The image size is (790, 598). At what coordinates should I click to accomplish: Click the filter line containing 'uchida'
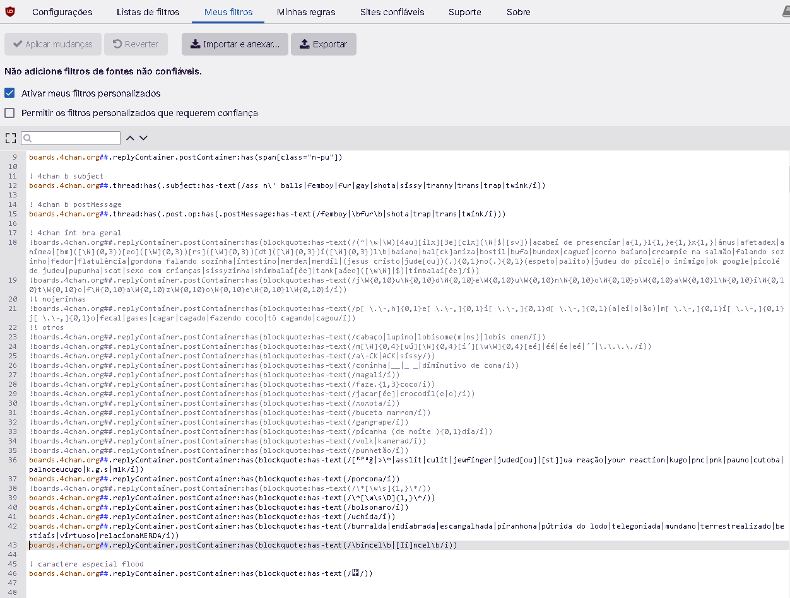tap(212, 517)
